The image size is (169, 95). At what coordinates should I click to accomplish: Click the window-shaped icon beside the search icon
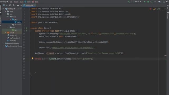tap(164, 2)
